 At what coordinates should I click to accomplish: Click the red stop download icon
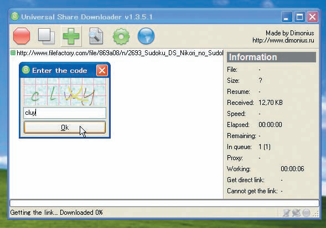(22, 36)
